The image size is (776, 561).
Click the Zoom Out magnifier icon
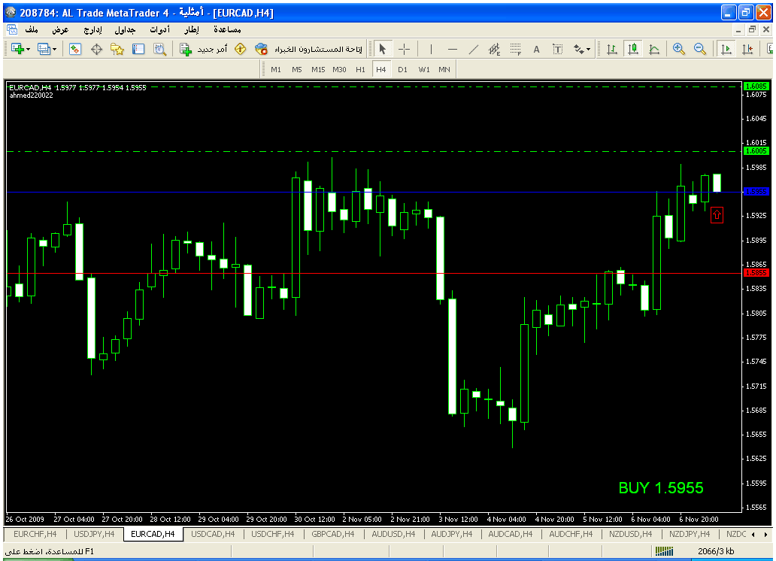tap(700, 49)
